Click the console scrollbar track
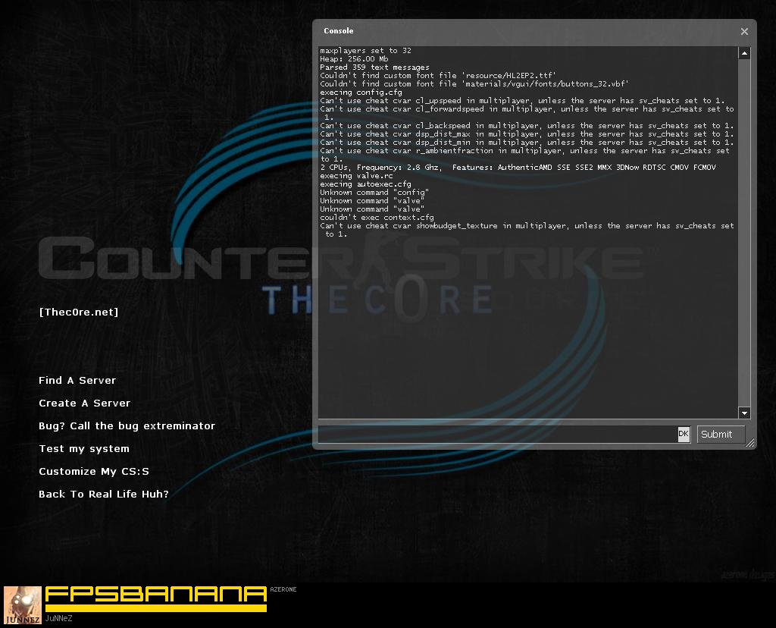776x628 pixels. coord(744,228)
